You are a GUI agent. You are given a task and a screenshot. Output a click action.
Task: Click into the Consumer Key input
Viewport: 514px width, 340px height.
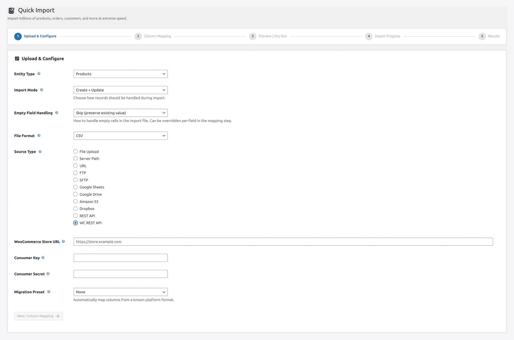[120, 258]
